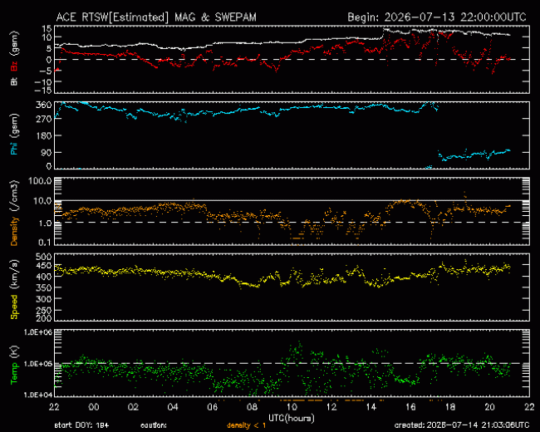Click the "18" hour label on the UTC axis
The image size is (540, 432).
pos(450,407)
